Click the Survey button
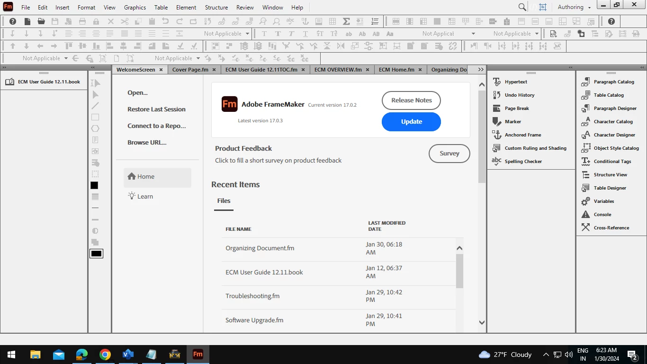The image size is (647, 364). click(449, 153)
